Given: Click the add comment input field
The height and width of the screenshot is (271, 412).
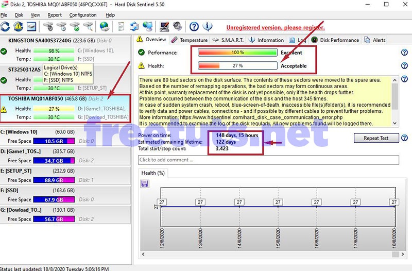Looking at the screenshot, I should [268, 160].
